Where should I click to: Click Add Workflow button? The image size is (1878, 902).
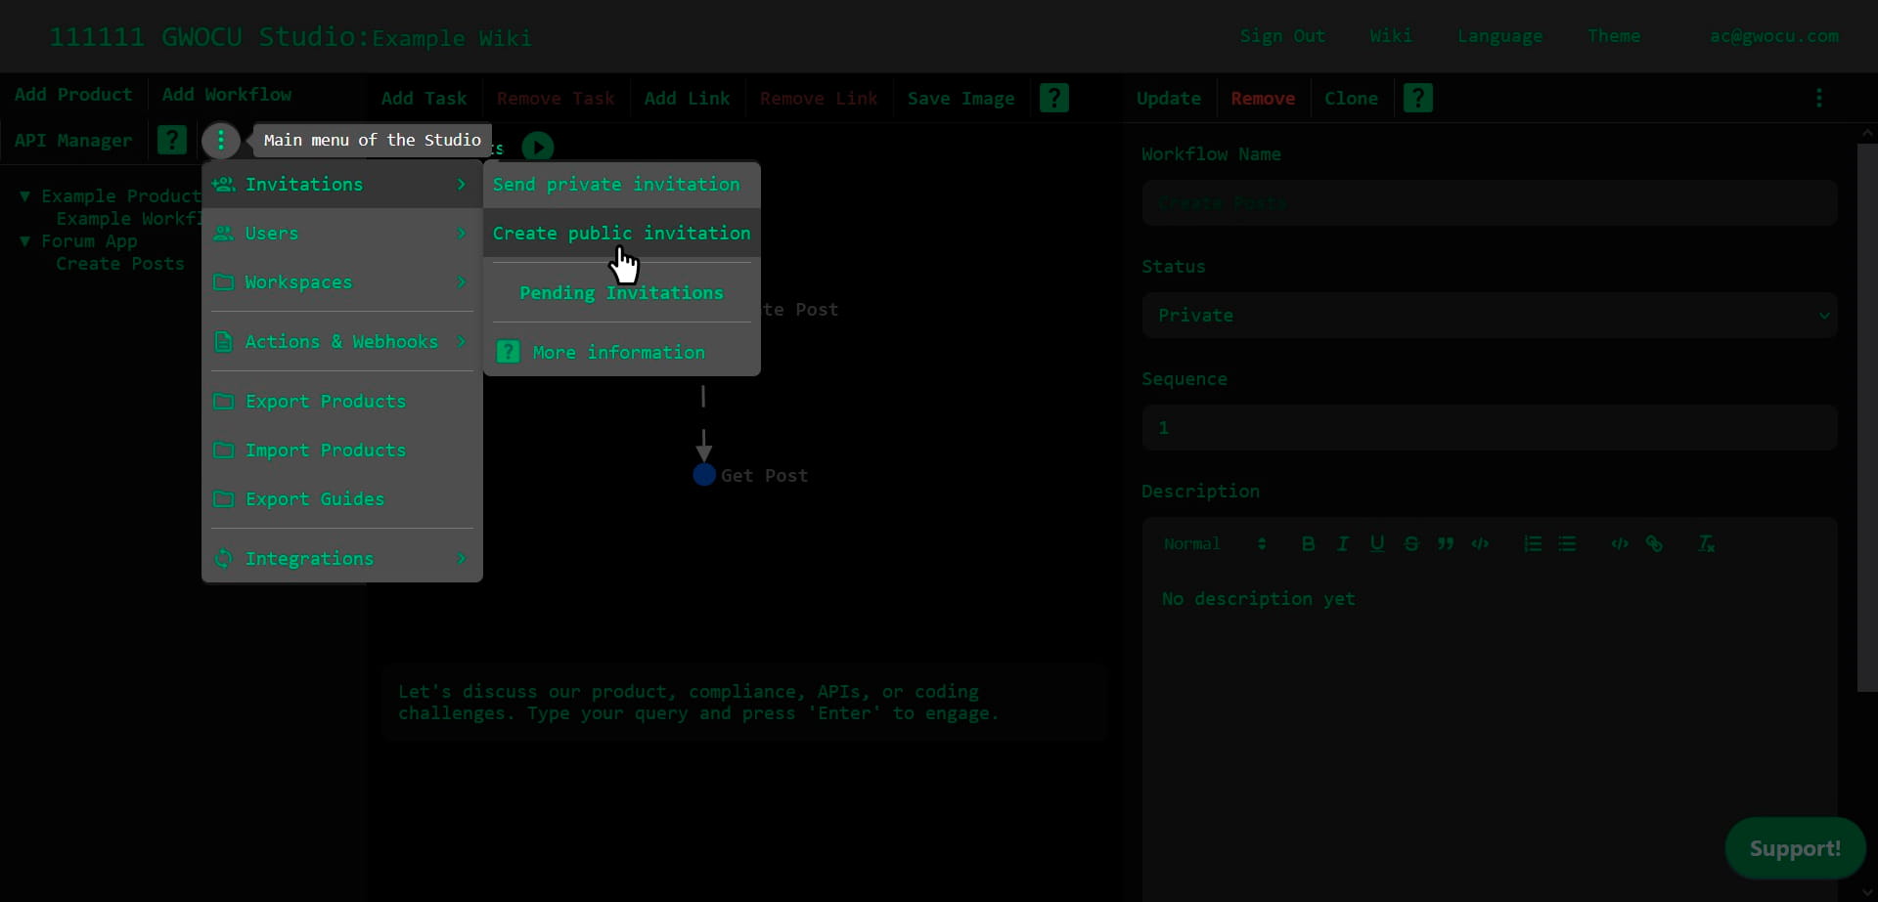[227, 95]
